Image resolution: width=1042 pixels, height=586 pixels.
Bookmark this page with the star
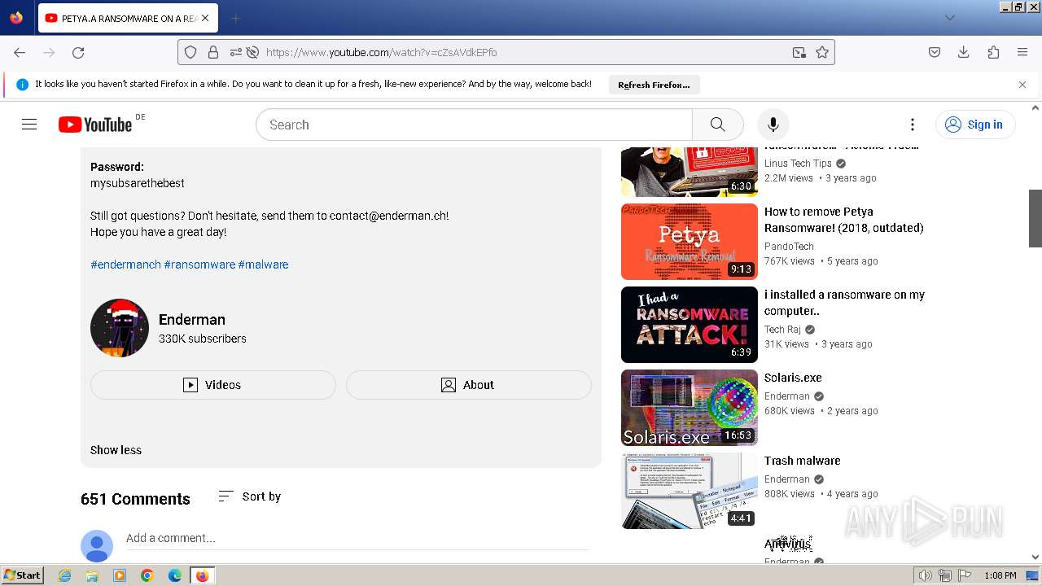click(x=822, y=52)
